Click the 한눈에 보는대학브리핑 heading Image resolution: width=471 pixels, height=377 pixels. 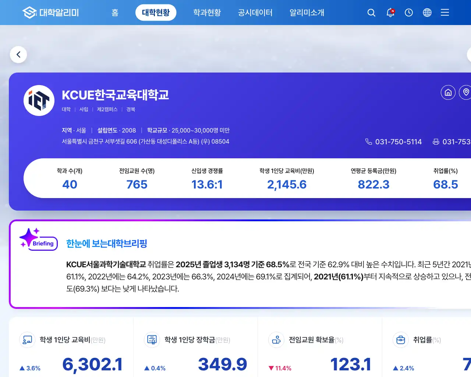point(107,243)
